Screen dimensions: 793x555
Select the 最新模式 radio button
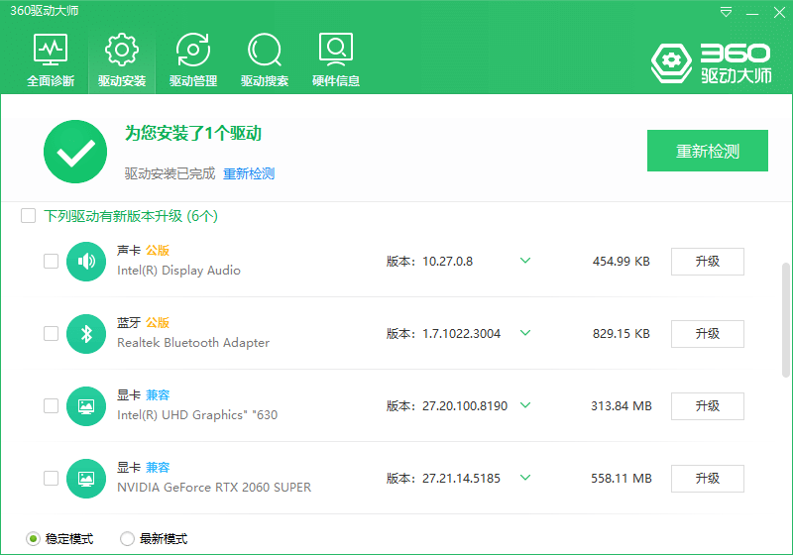click(127, 539)
